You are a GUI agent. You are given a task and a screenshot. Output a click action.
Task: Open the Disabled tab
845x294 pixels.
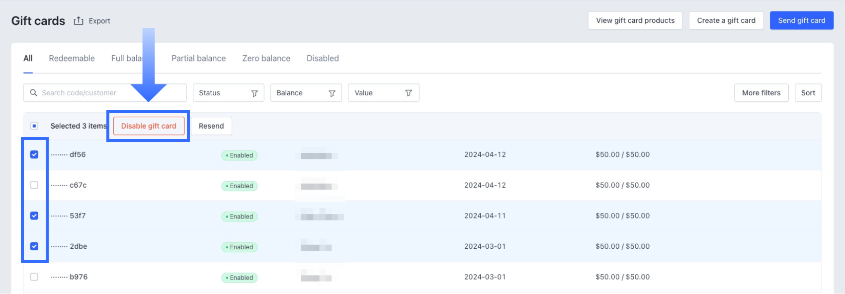pos(323,58)
